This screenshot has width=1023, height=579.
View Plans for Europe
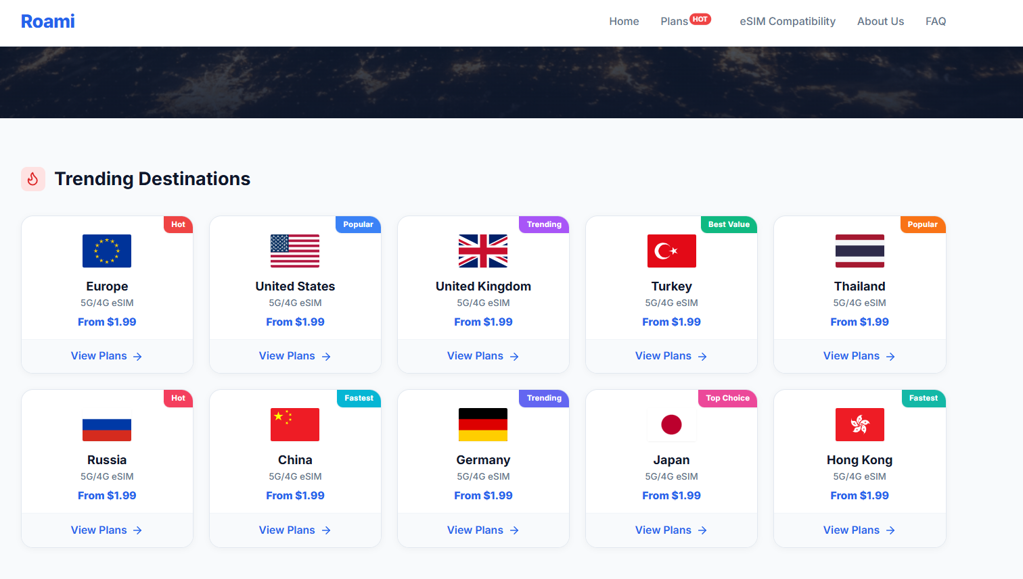click(x=107, y=356)
